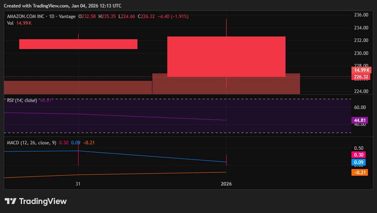Click the 2026 date label on time axis
Viewport: 377px width, 213px height.
pos(226,184)
